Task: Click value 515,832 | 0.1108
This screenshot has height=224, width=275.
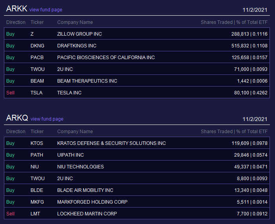Action: (250, 46)
